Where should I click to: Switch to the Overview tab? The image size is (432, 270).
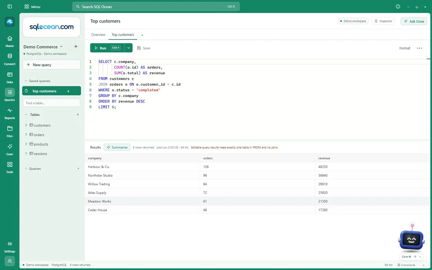98,35
